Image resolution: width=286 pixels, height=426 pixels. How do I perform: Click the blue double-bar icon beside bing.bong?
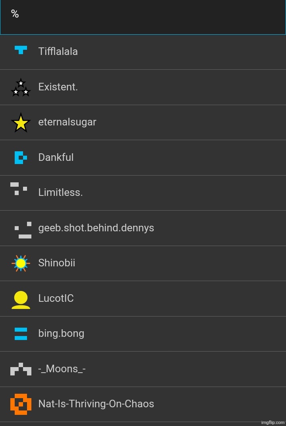(21, 334)
